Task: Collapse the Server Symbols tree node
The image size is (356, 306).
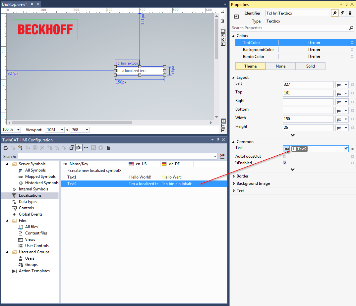Action: 7,164
